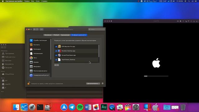Image resolution: width=199 pixels, height=112 pixels.
Task: Open the macOS virtual machine Dock icon
Action: tap(155, 107)
